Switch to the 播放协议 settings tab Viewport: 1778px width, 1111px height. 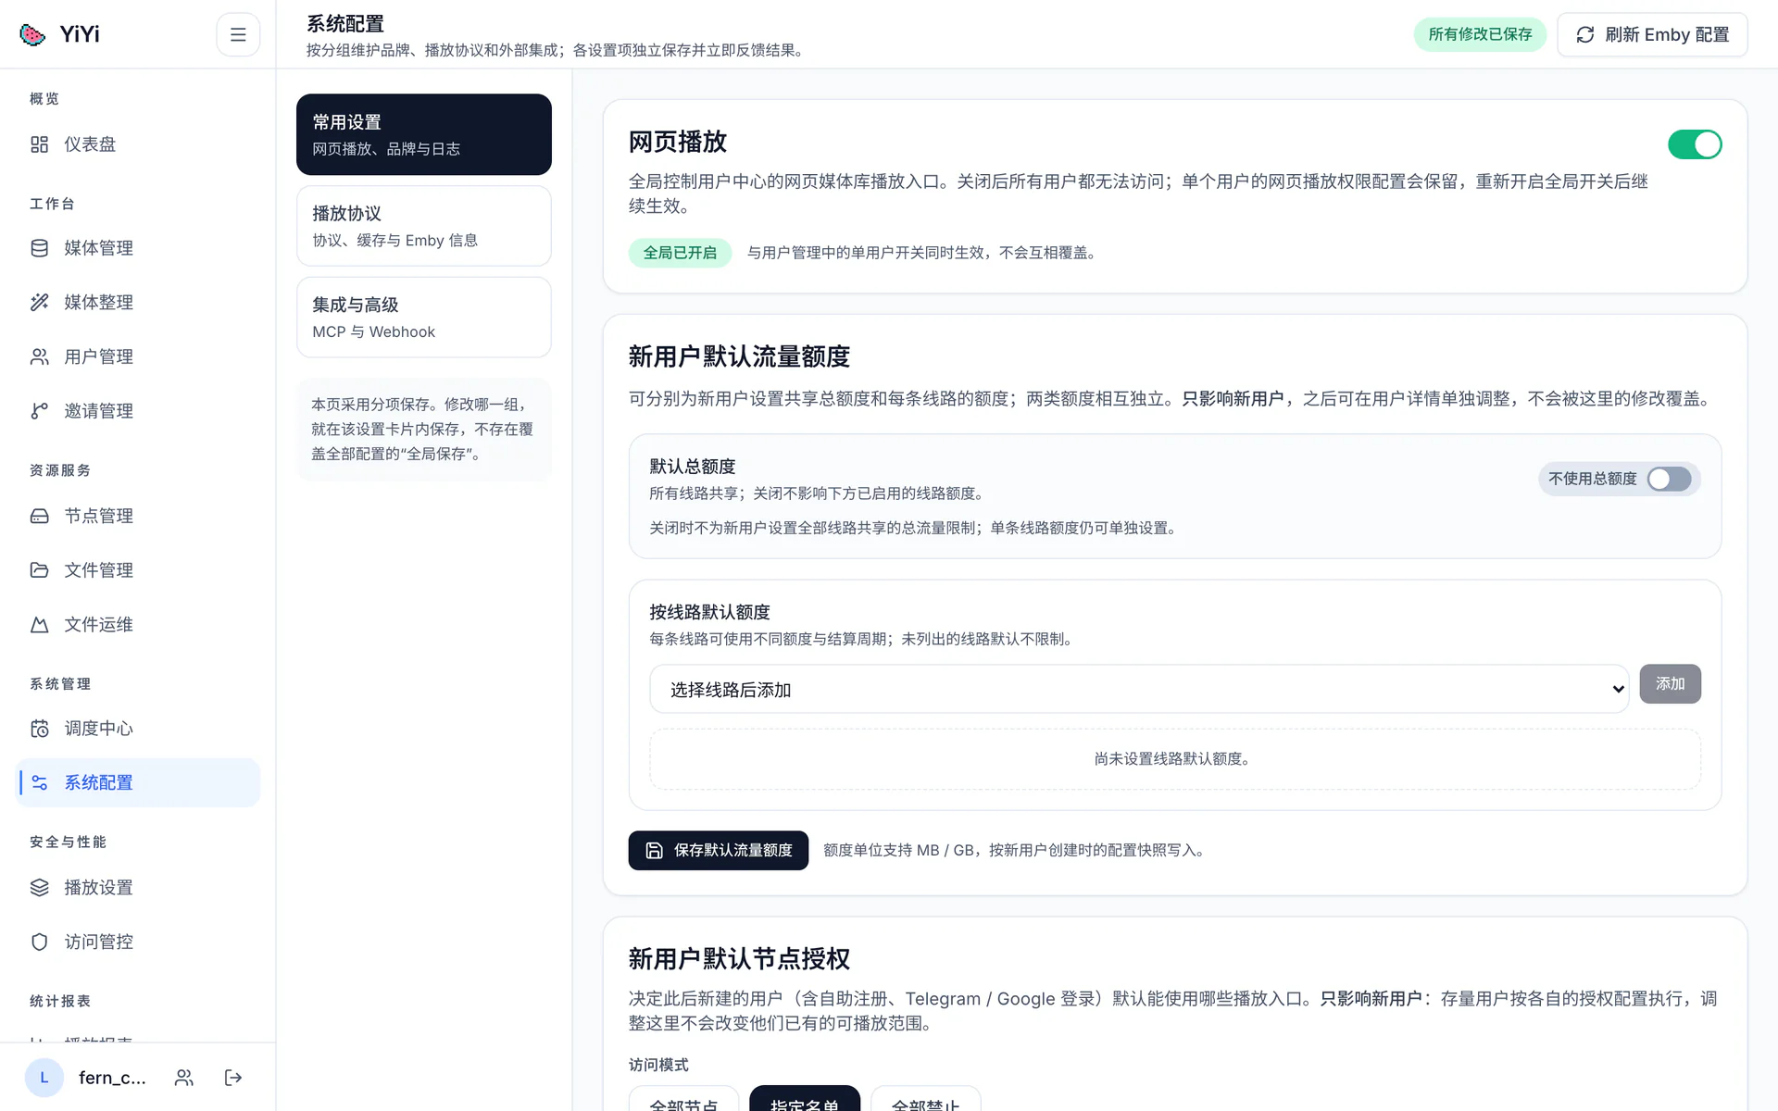[424, 226]
